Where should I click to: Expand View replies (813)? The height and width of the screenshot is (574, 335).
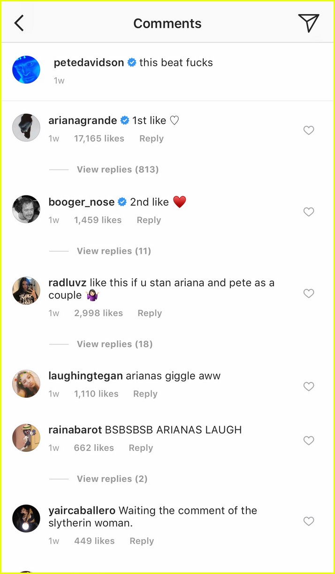coord(117,170)
